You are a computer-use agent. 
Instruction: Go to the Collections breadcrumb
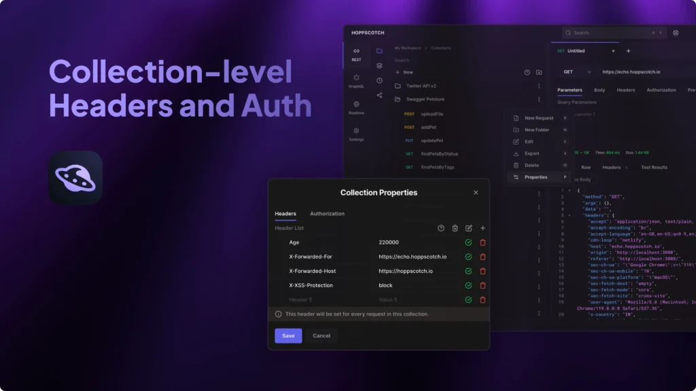[440, 48]
